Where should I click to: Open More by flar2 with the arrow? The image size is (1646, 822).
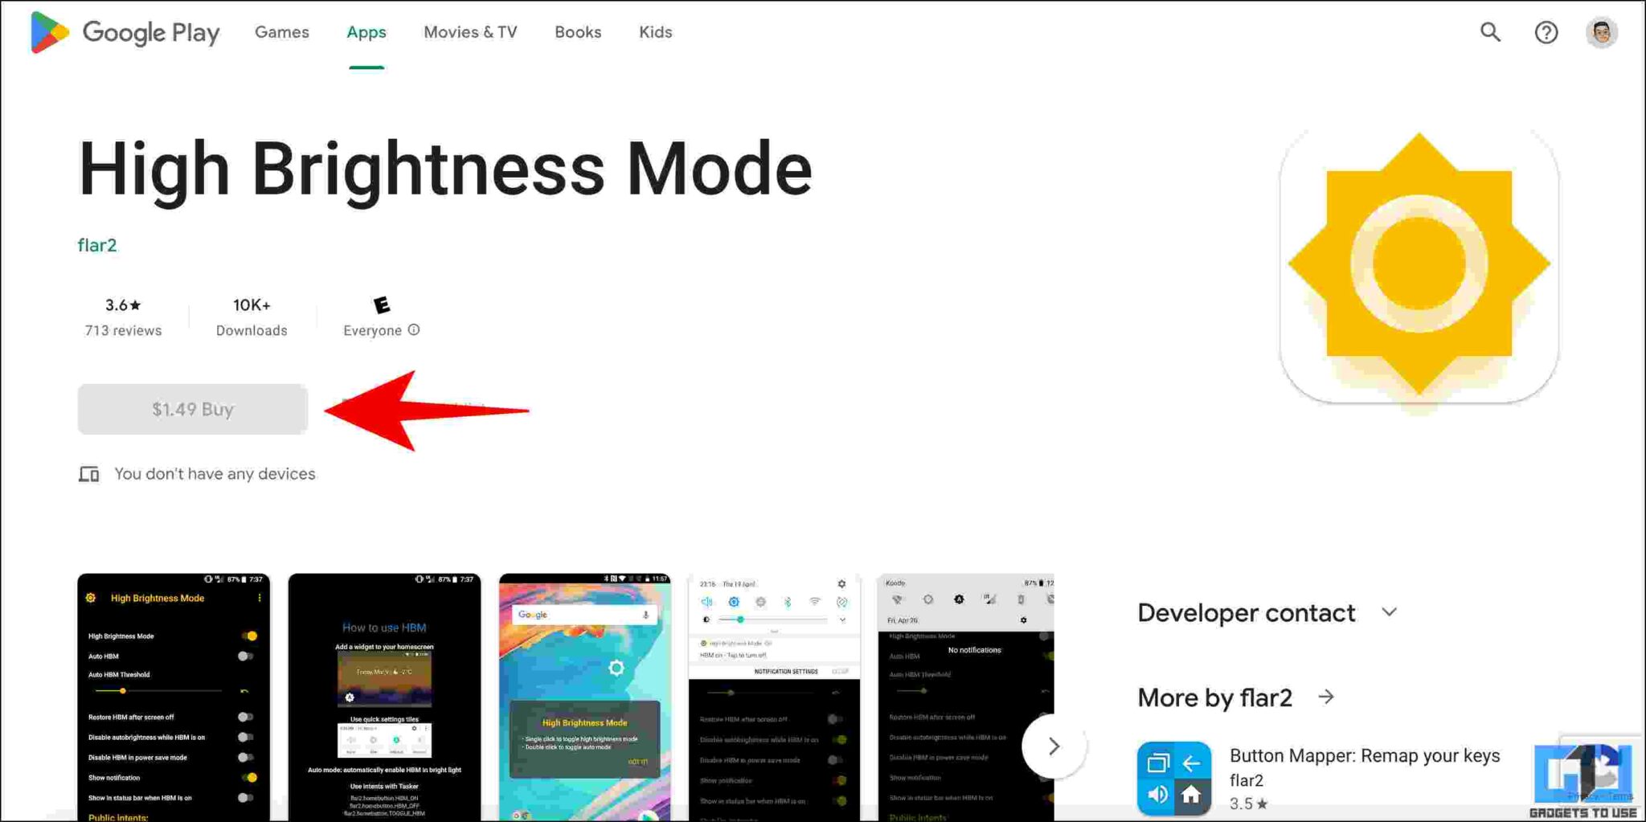(x=1326, y=697)
